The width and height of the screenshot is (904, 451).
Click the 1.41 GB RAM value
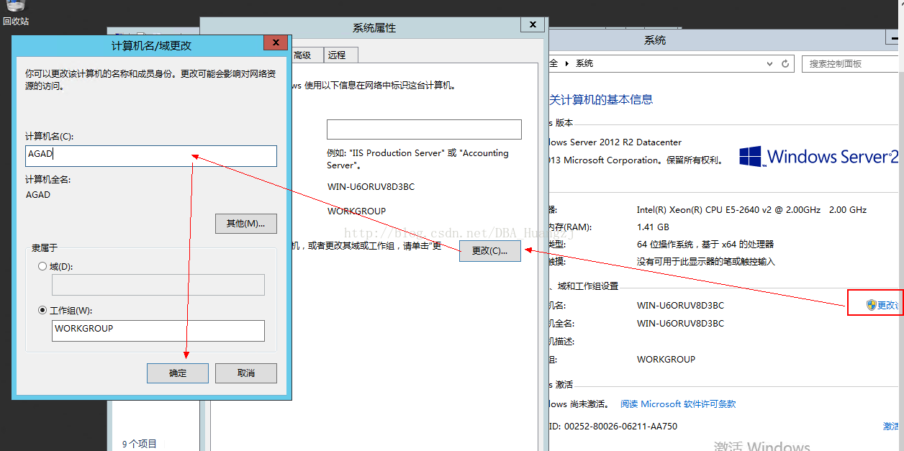coord(653,227)
